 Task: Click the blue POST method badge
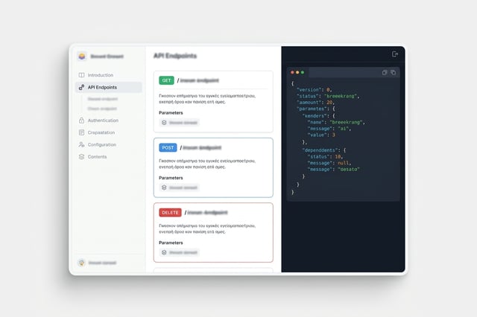(x=168, y=147)
